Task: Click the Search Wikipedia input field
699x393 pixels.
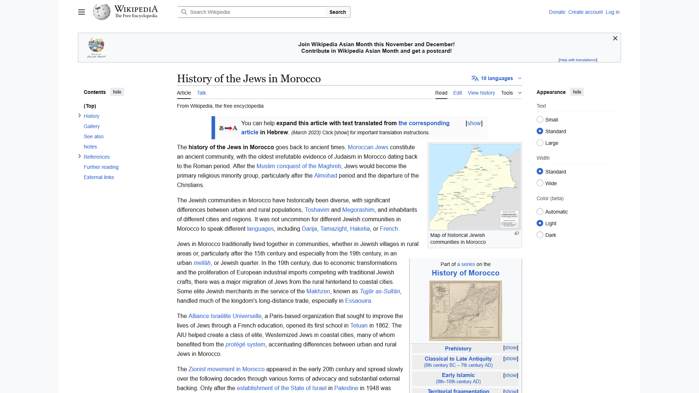Action: tap(255, 12)
